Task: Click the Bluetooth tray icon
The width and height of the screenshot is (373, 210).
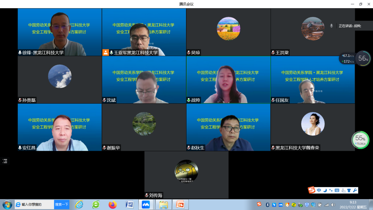Action: coord(267,205)
